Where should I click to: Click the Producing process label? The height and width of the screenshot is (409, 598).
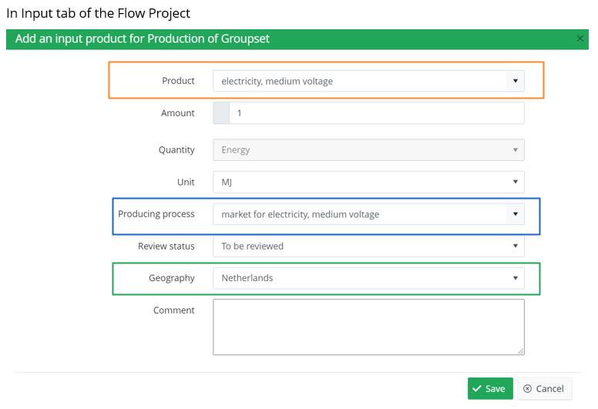[x=156, y=214]
